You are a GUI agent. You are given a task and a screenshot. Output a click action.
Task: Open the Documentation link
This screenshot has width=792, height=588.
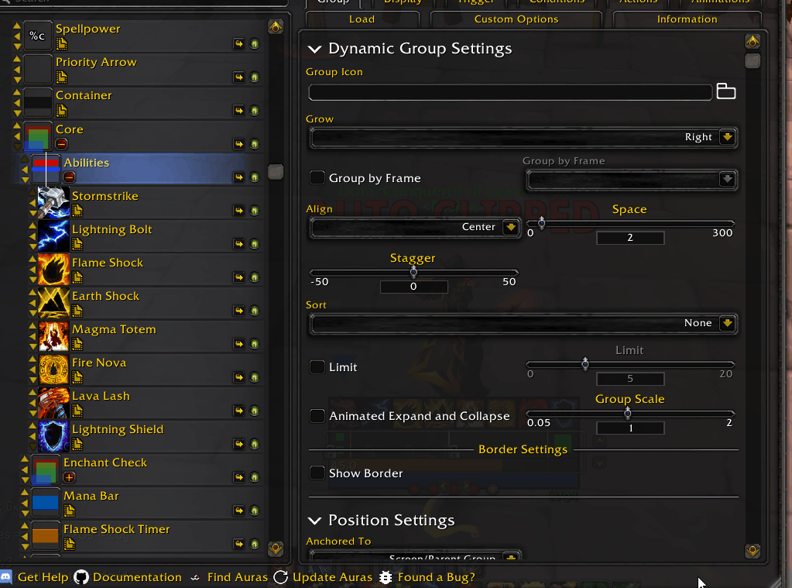tap(137, 577)
